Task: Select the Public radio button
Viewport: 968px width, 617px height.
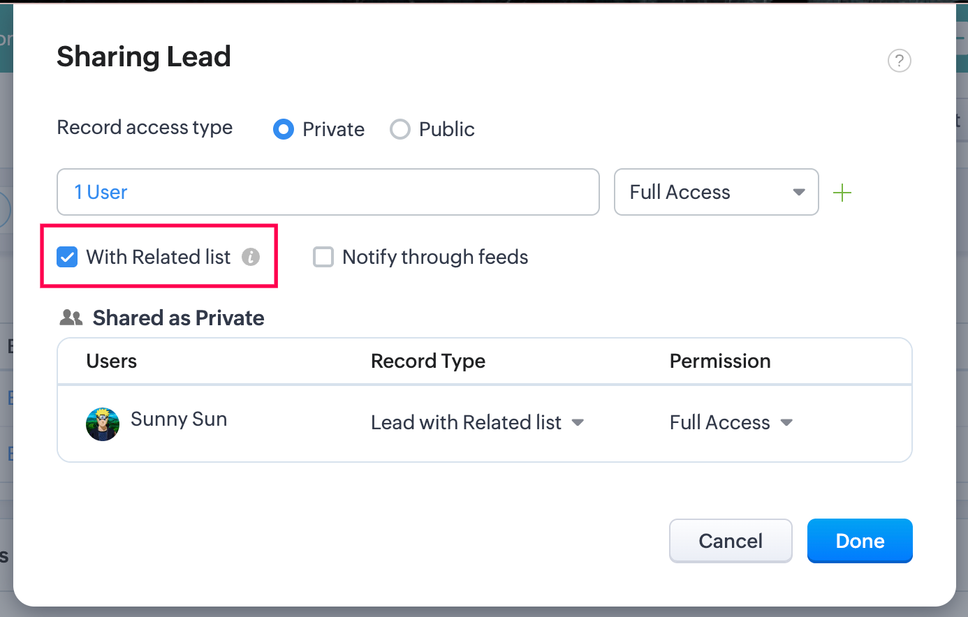Action: click(399, 129)
